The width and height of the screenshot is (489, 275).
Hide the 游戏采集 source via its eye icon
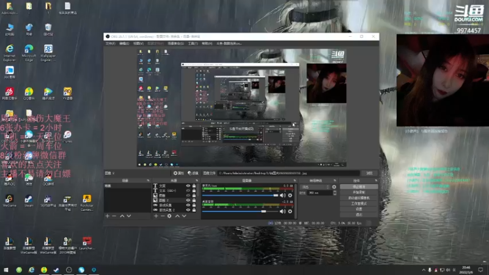tap(188, 205)
